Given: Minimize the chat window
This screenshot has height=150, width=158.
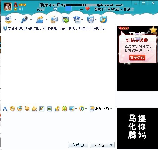Looking at the screenshot, I should coord(136,4).
